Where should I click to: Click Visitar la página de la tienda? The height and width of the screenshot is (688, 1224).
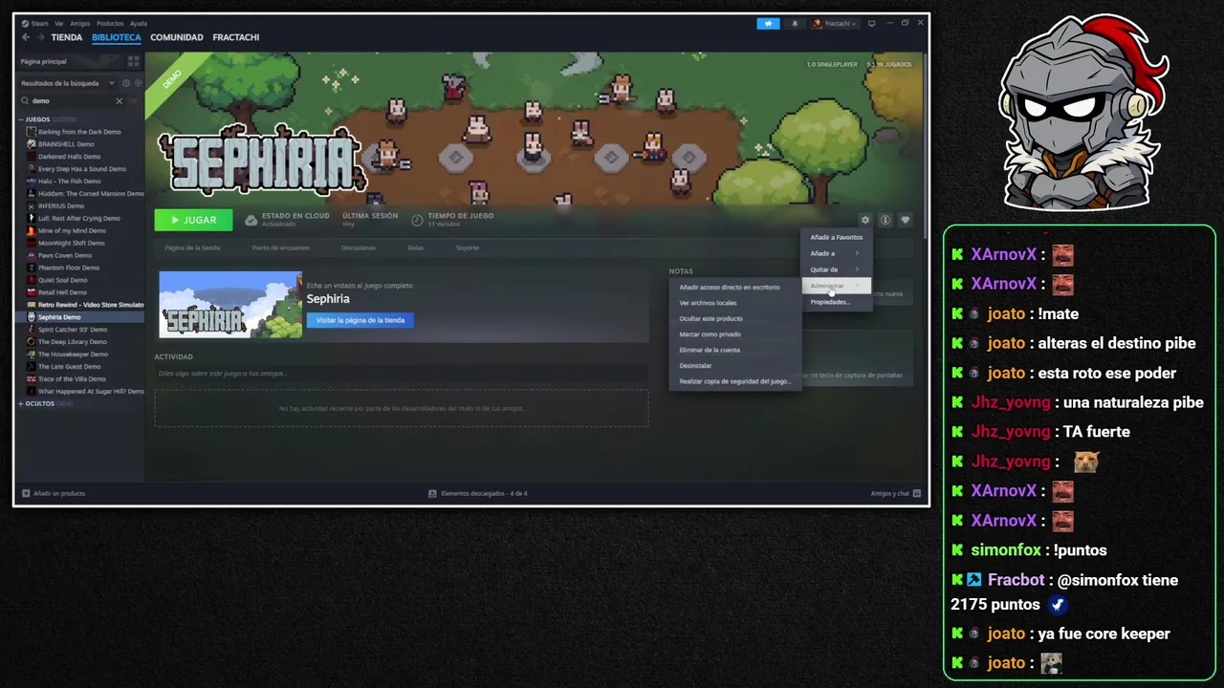360,320
